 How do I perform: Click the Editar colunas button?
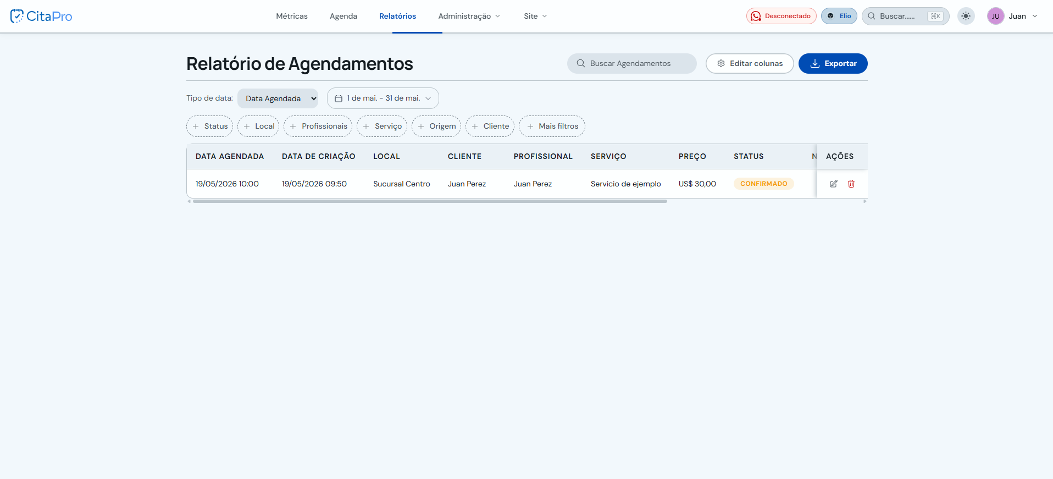point(750,63)
